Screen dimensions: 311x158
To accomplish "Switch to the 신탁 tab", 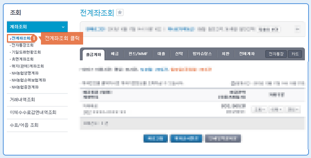I will tap(179, 54).
